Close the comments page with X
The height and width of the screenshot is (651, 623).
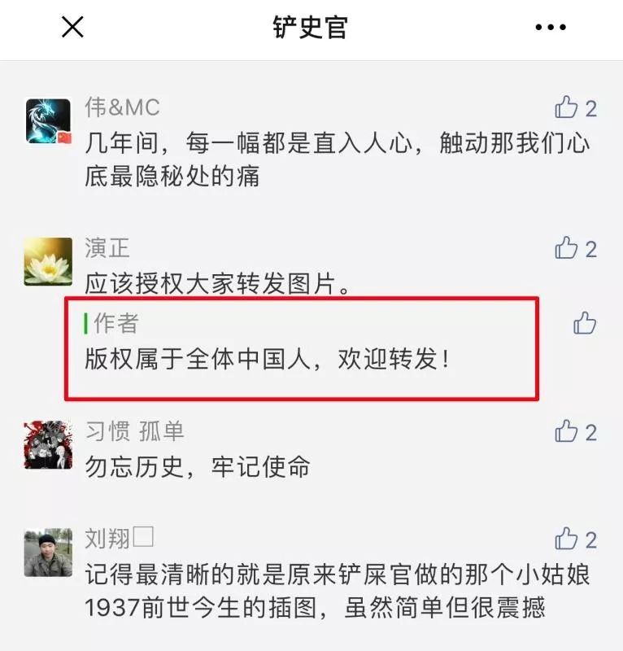(x=72, y=27)
